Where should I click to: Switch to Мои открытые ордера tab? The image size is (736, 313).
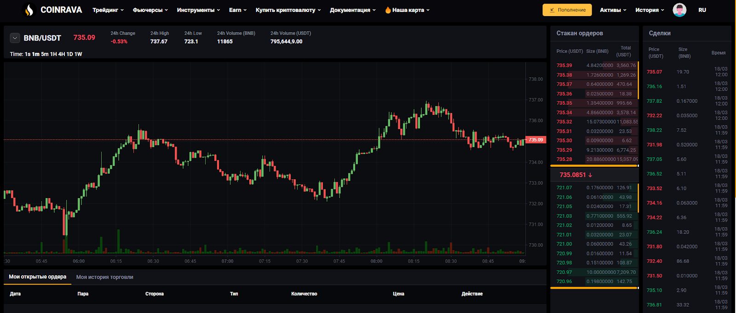(x=38, y=277)
